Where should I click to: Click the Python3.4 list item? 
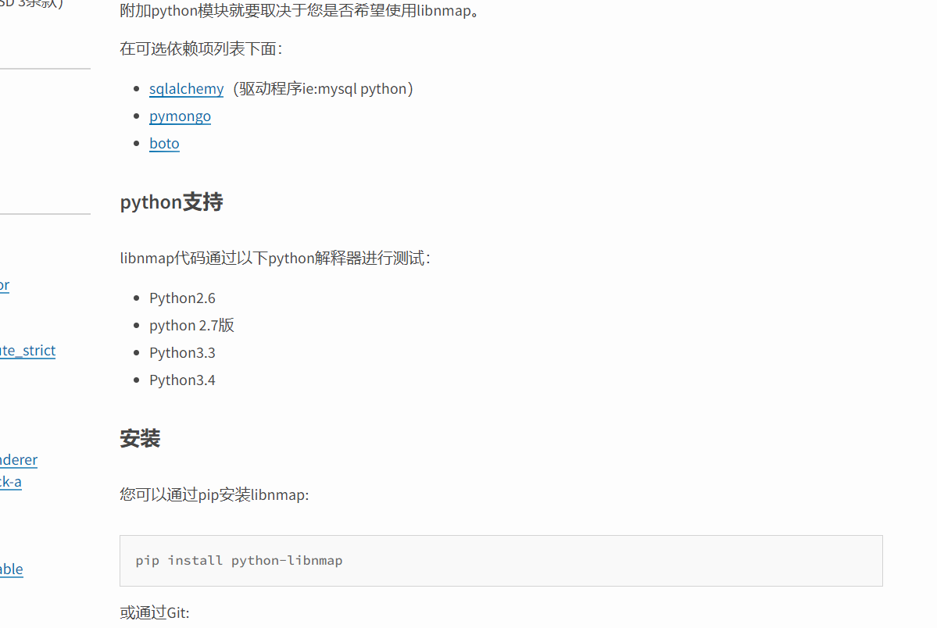point(182,380)
